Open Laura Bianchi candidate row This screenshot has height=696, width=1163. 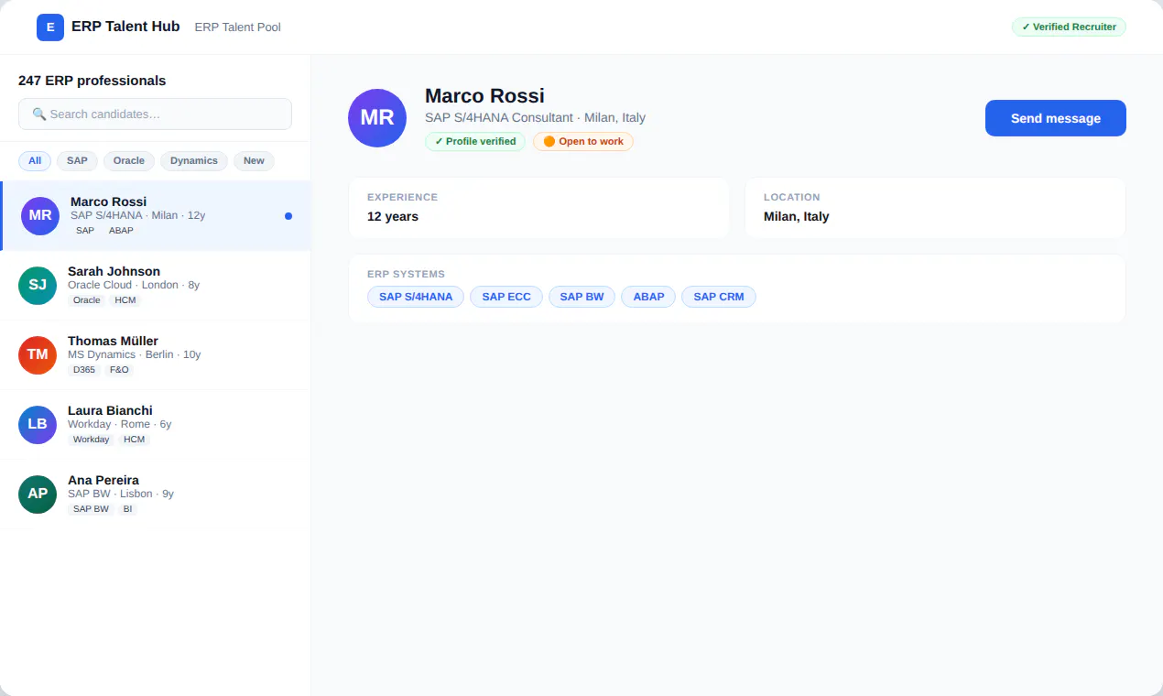tap(155, 425)
